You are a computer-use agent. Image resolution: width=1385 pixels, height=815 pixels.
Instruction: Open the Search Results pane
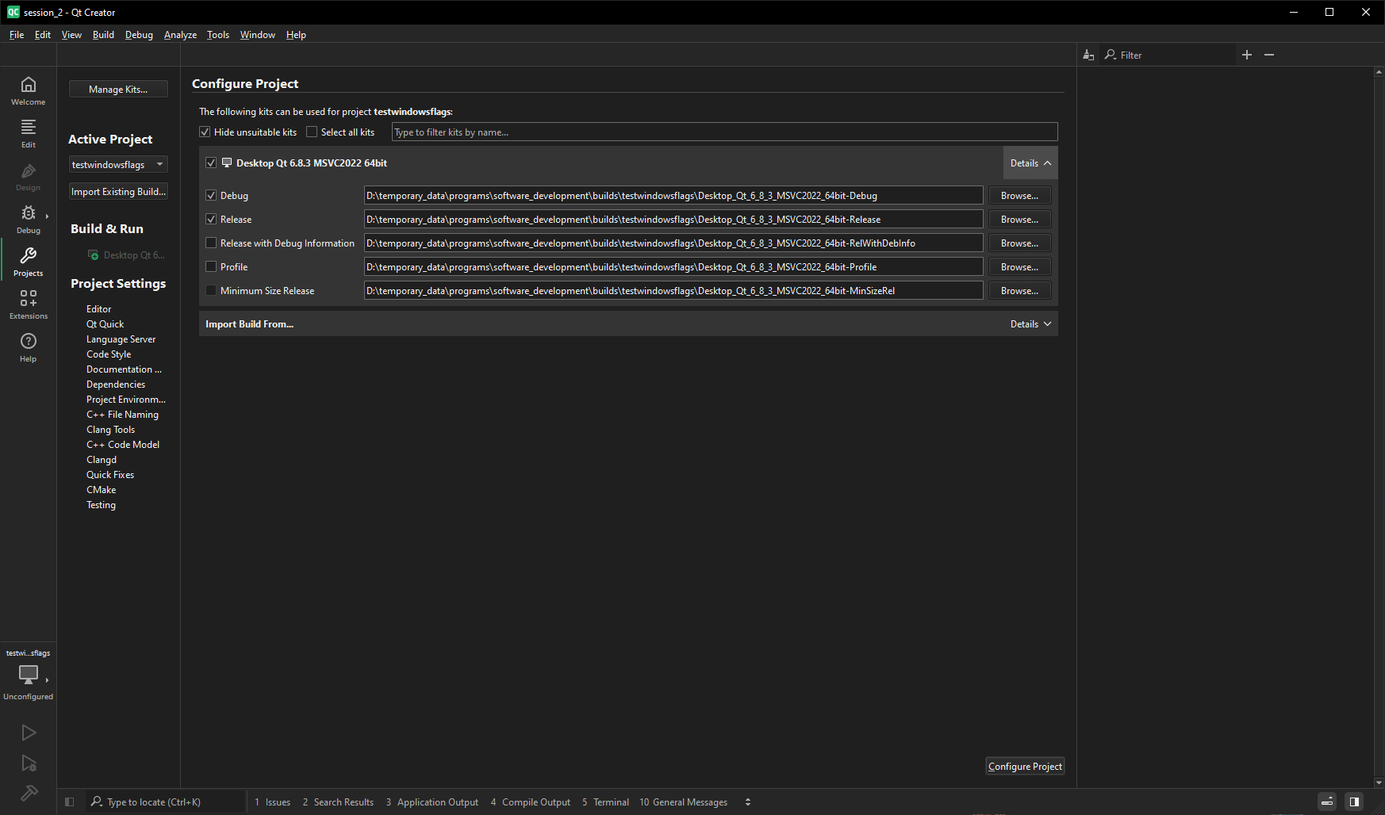tap(338, 802)
